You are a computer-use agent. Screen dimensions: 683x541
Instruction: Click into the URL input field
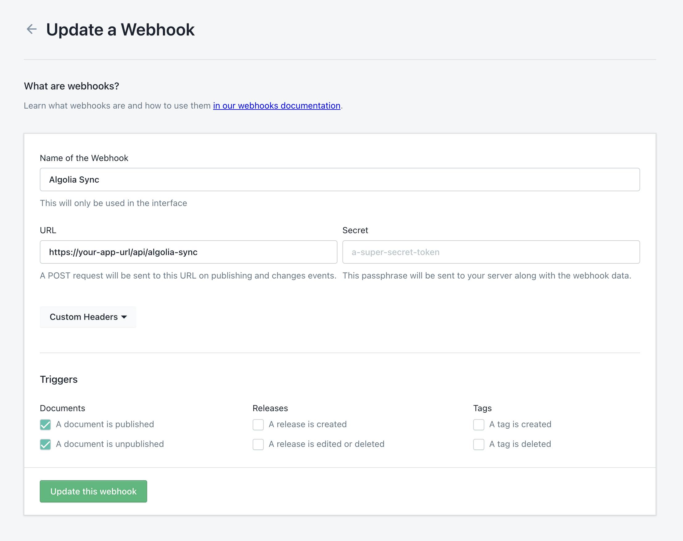(188, 252)
